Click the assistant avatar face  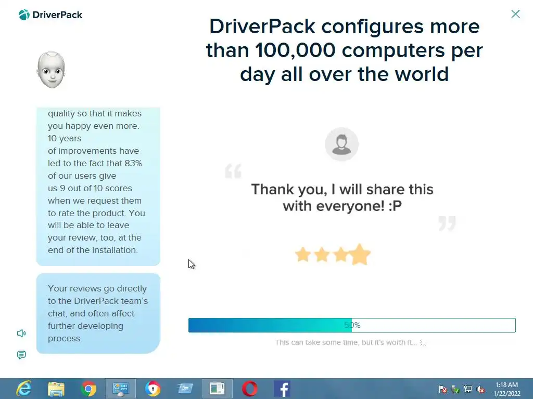tap(52, 70)
